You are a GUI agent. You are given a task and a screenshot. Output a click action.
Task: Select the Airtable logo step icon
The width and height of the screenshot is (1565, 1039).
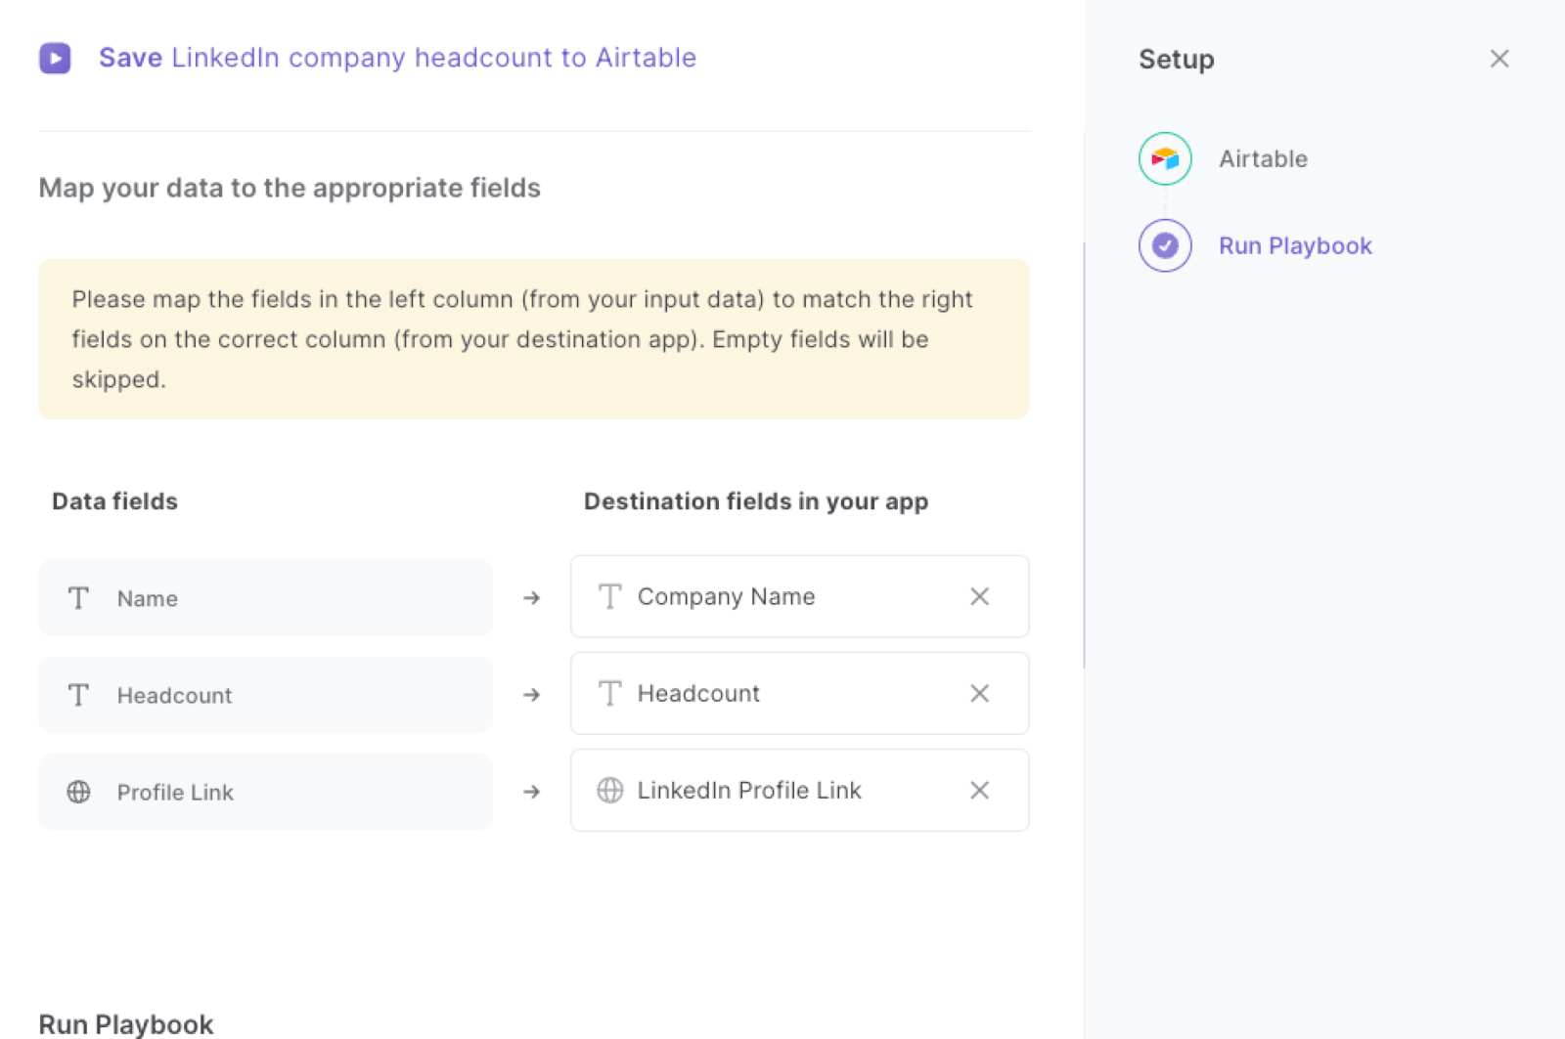point(1165,158)
